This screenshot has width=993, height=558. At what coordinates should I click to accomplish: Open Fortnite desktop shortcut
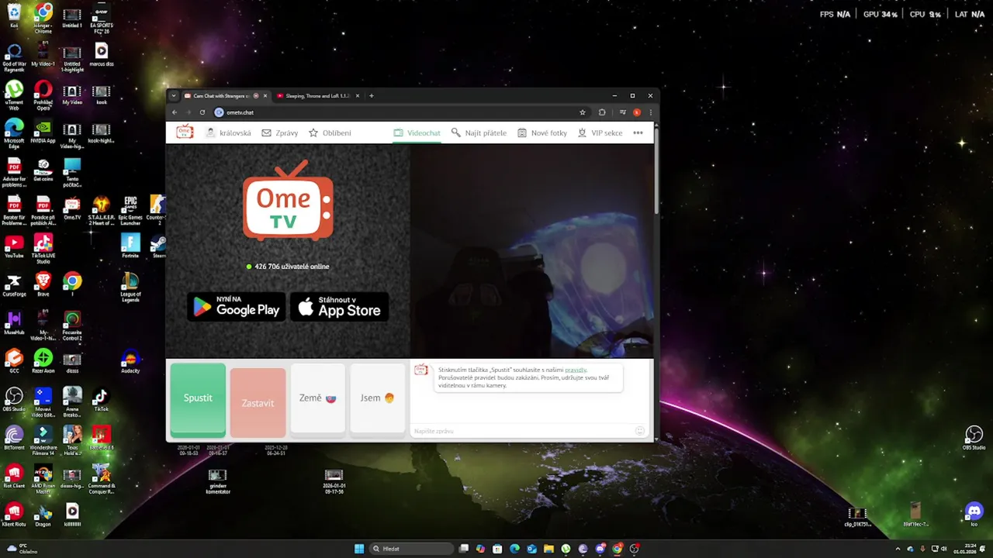pos(130,246)
